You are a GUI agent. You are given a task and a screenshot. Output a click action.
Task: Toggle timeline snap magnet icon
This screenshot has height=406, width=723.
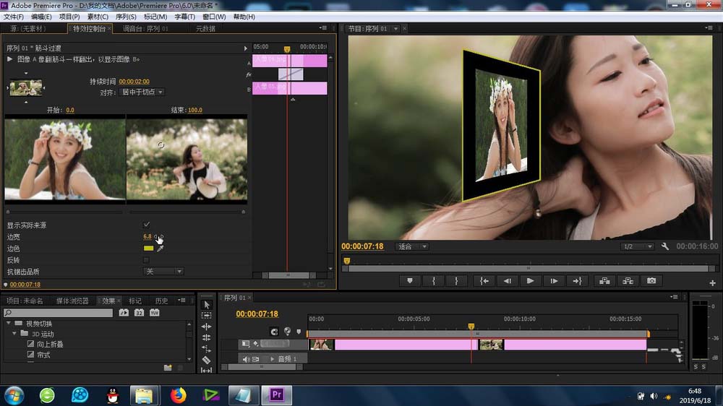click(274, 332)
